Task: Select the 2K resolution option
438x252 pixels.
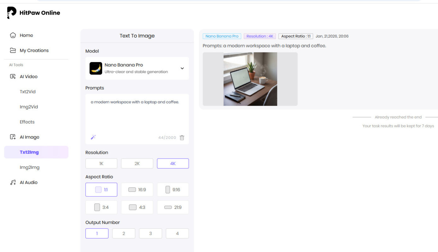Action: pyautogui.click(x=137, y=163)
